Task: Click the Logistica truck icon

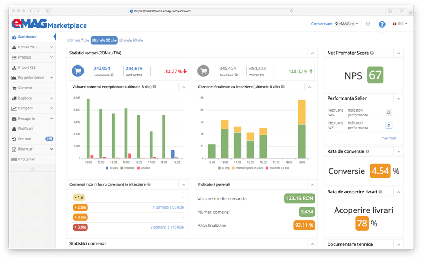Action: (14, 99)
